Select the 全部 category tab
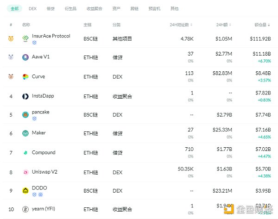Viewport: 278px width, 219px height. point(13,8)
